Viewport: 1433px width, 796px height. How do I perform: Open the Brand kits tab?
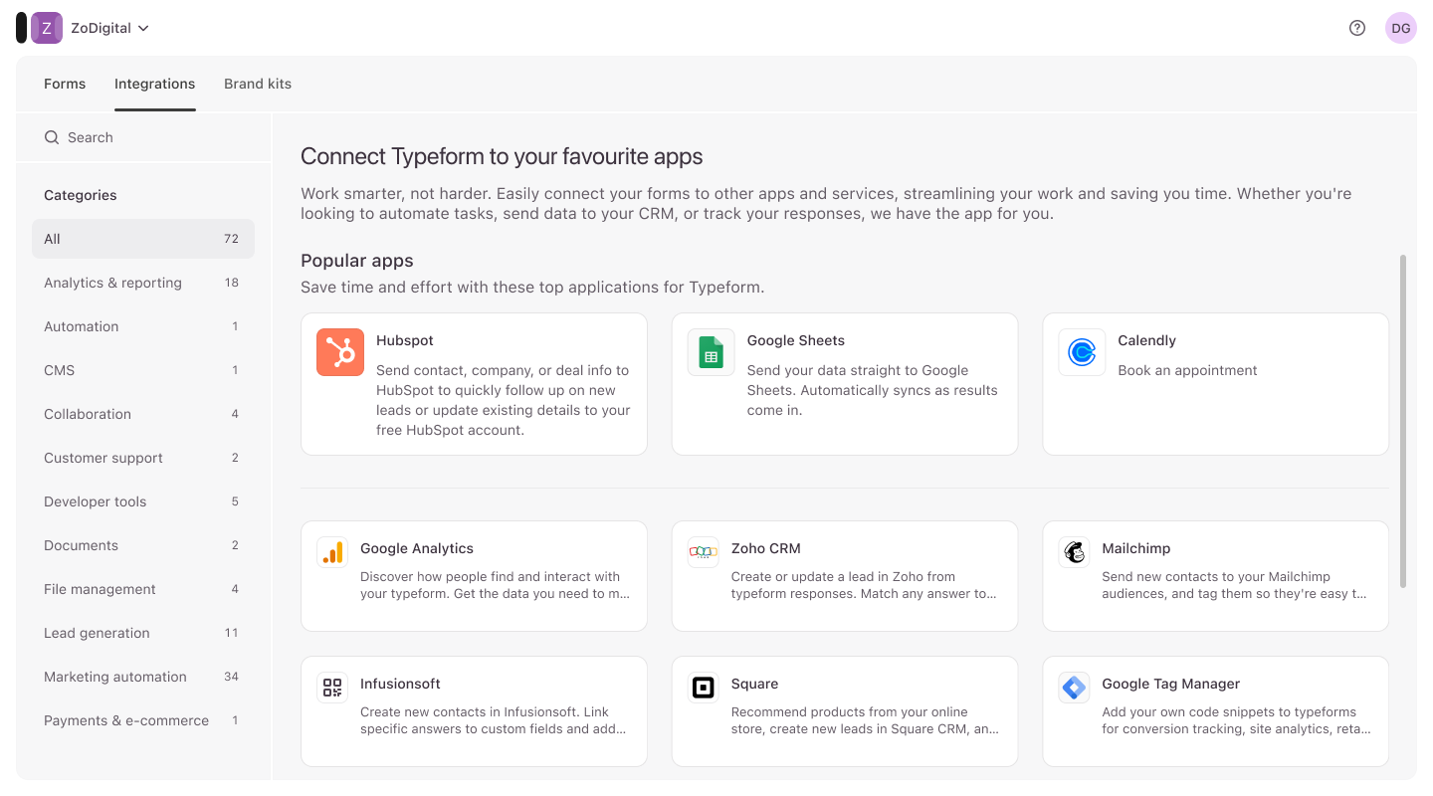point(258,84)
